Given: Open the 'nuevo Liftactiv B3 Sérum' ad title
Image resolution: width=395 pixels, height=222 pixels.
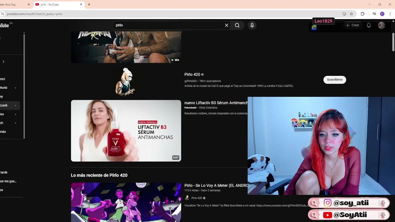Looking at the screenshot, I should (x=216, y=103).
